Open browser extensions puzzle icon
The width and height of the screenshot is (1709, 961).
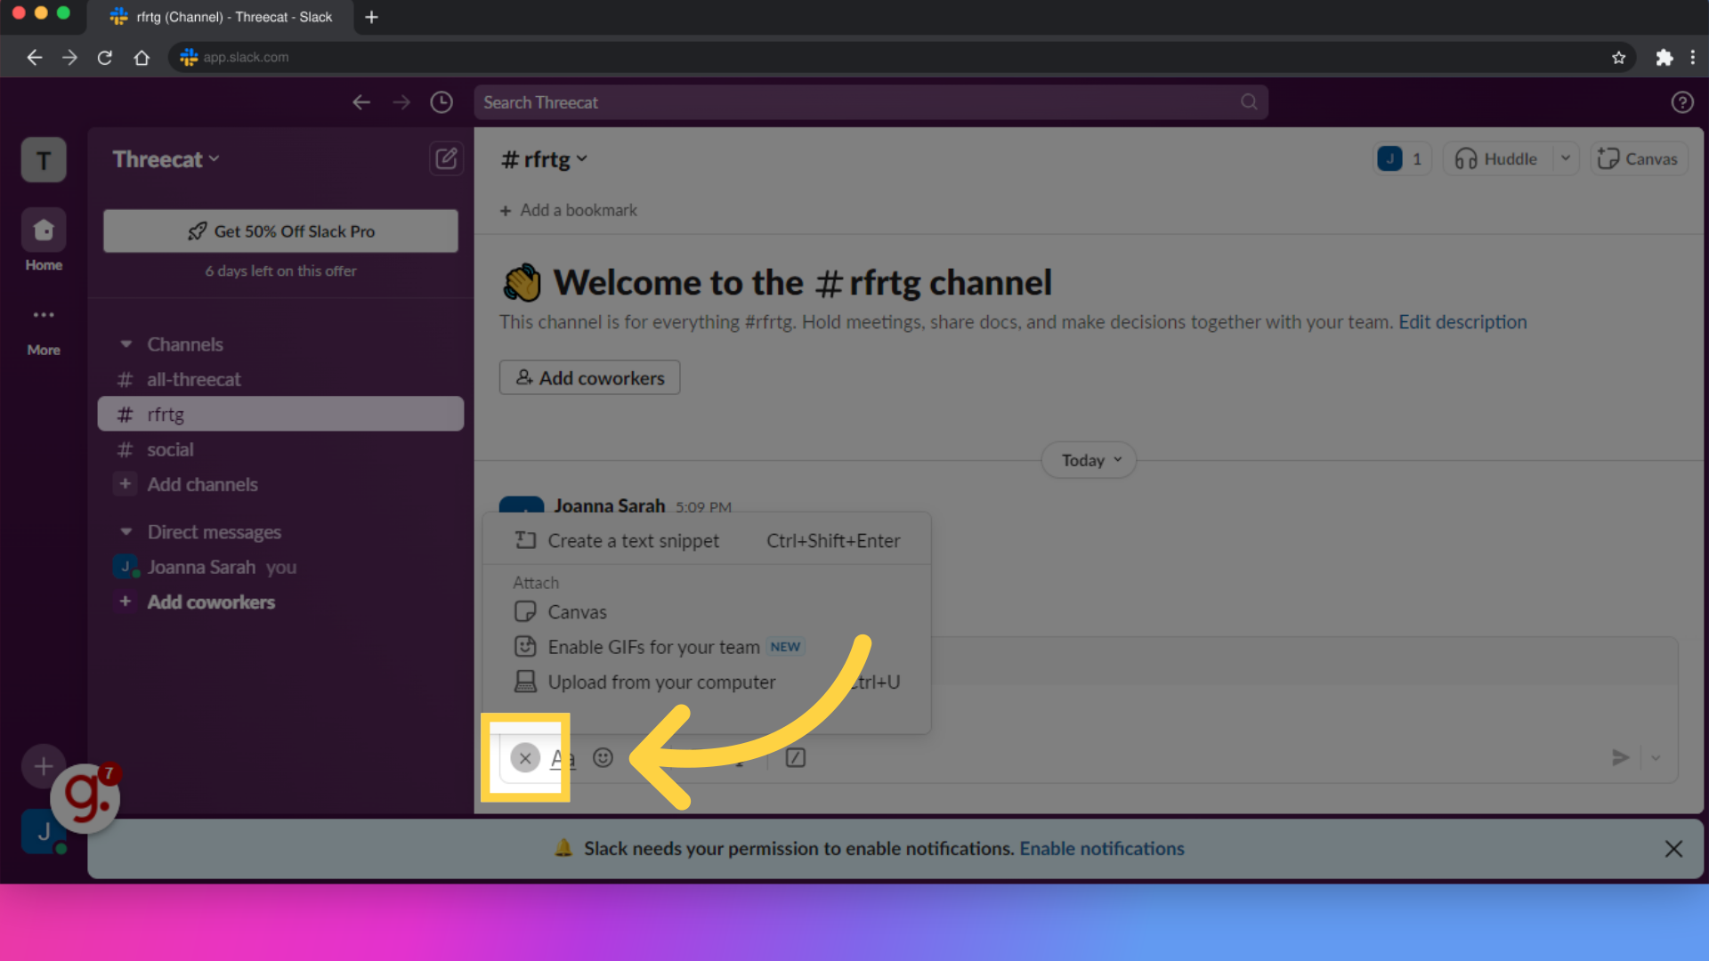pos(1664,57)
